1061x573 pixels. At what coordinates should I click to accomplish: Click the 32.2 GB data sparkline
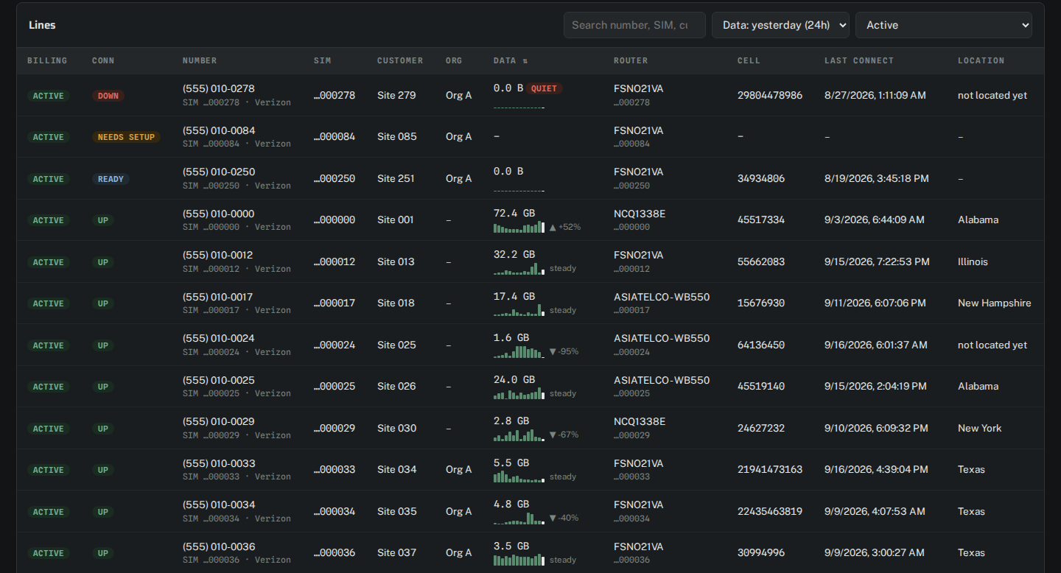tap(519, 269)
